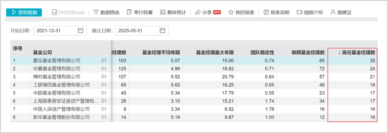Click the 分享 share icon

coord(198,12)
